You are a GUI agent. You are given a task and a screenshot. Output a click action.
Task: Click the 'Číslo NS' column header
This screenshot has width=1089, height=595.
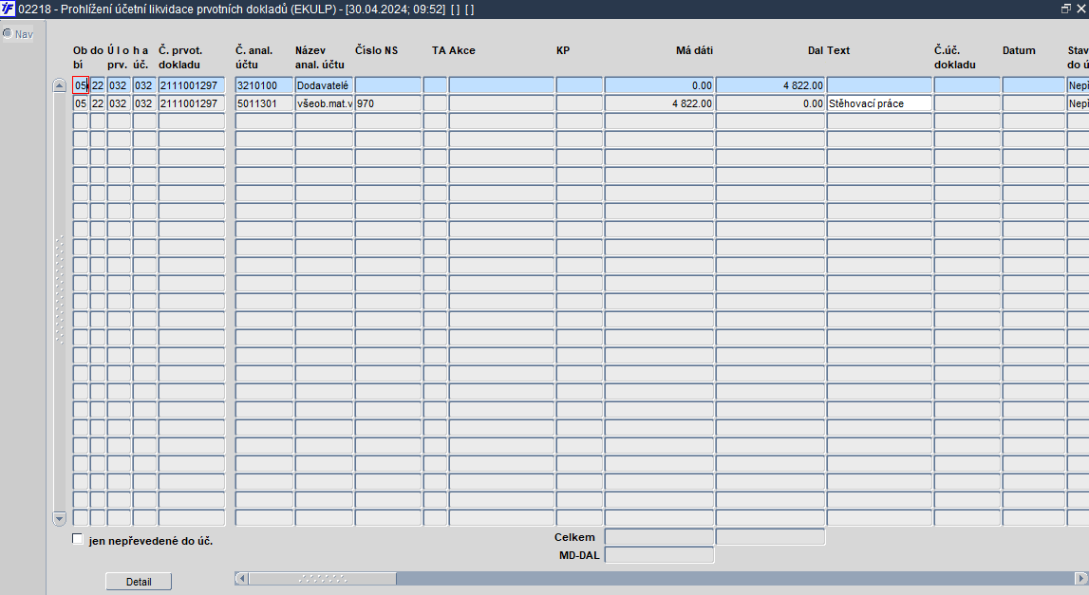376,50
